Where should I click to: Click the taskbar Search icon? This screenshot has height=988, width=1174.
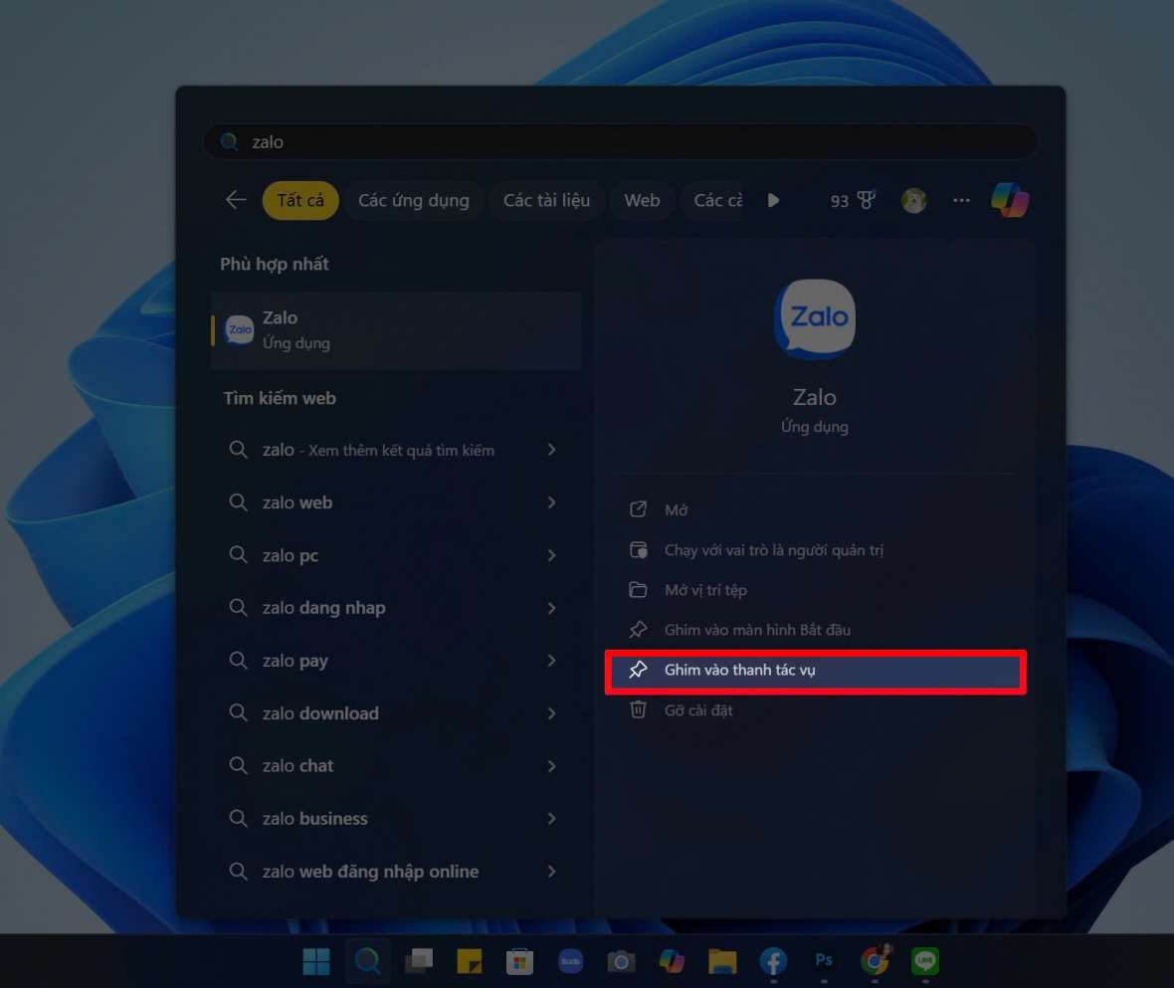click(x=367, y=961)
